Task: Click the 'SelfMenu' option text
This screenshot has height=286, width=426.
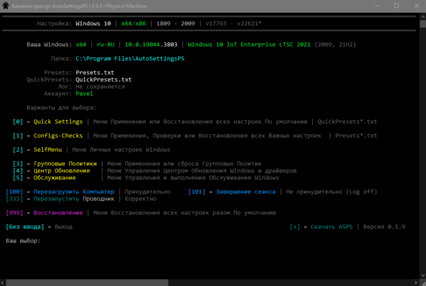Action: (48, 150)
